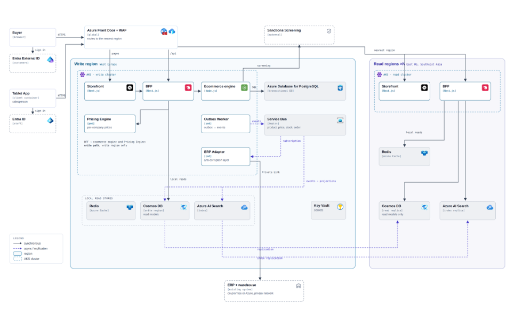Select the Pricing Engine pod node

point(110,124)
